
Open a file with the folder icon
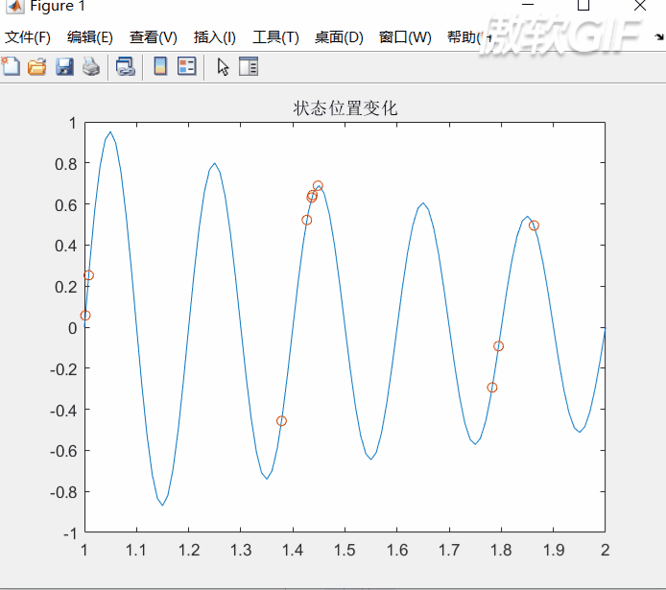37,67
